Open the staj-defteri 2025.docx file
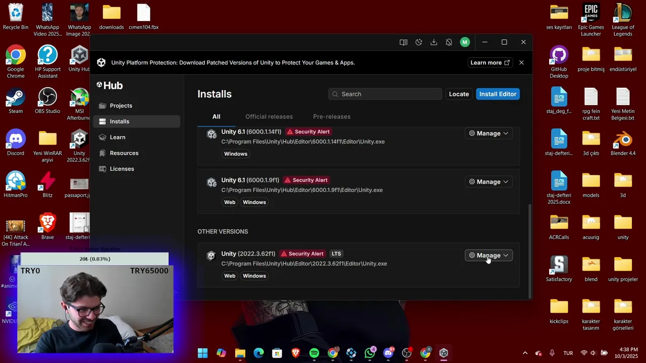Viewport: 646px width, 363px height. click(559, 188)
